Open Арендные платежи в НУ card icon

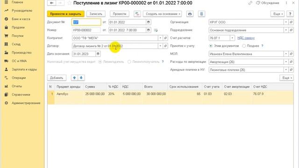click(x=291, y=70)
